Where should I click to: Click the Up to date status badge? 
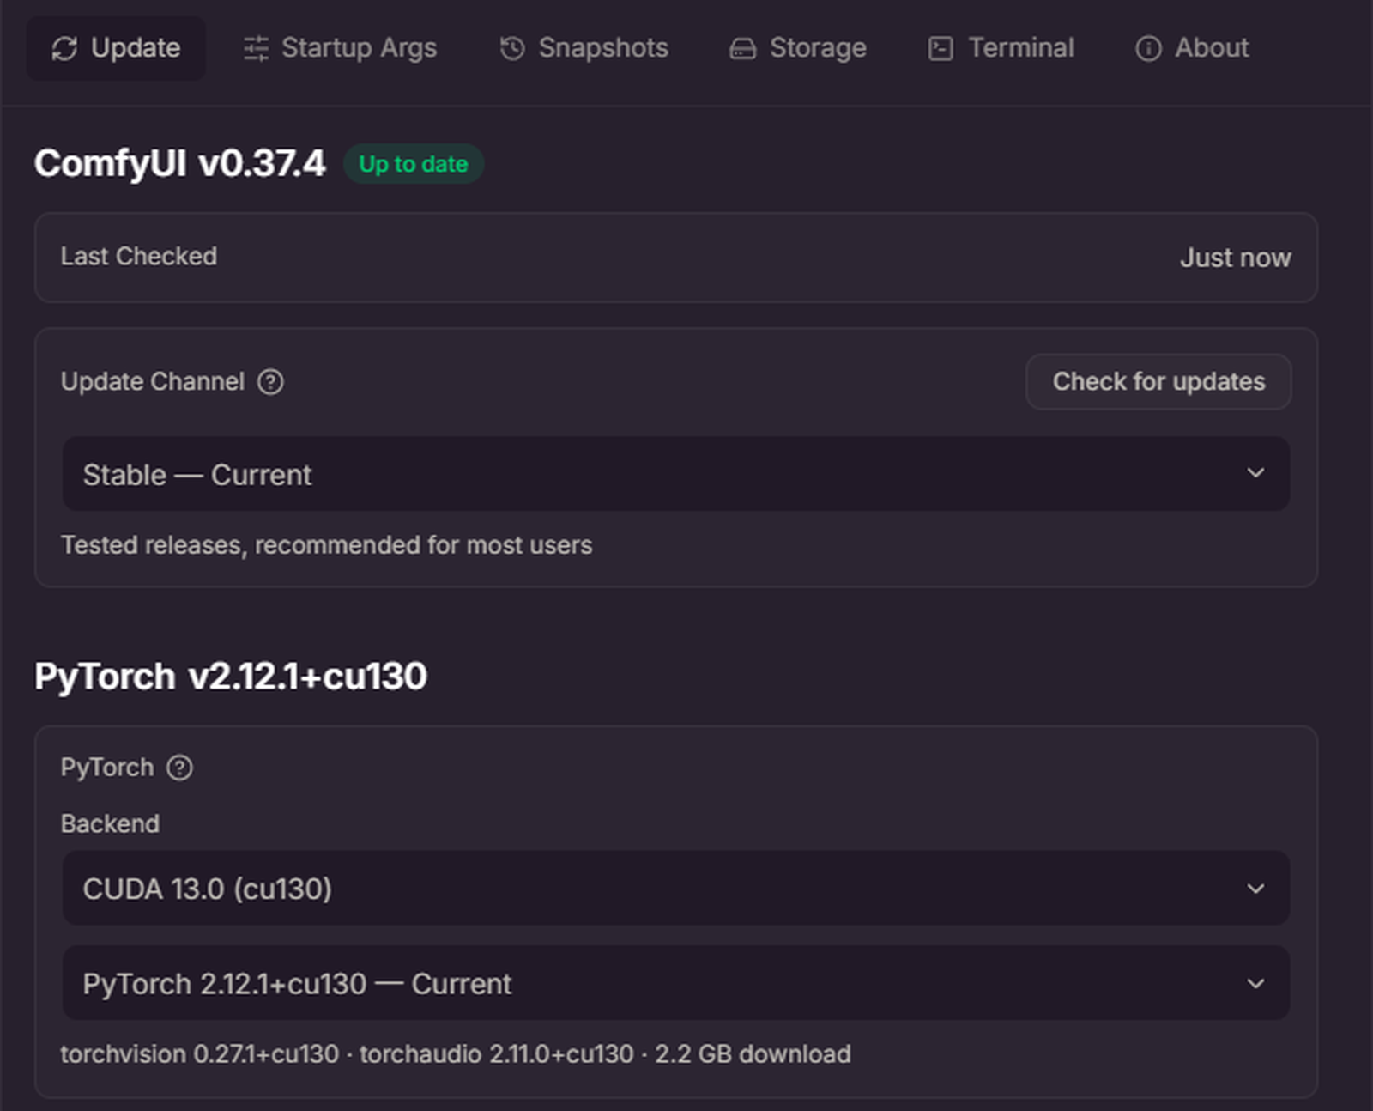(x=413, y=164)
